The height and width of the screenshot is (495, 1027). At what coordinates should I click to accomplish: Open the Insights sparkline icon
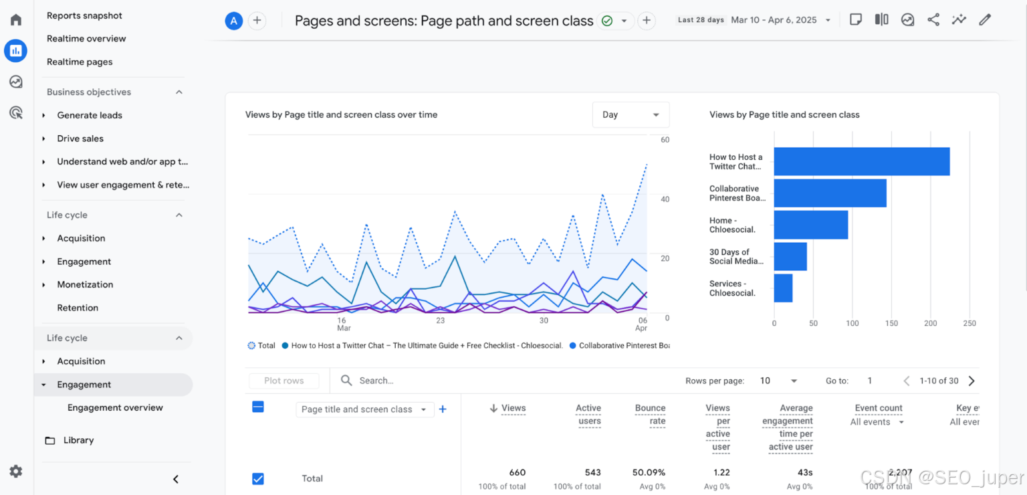[959, 20]
